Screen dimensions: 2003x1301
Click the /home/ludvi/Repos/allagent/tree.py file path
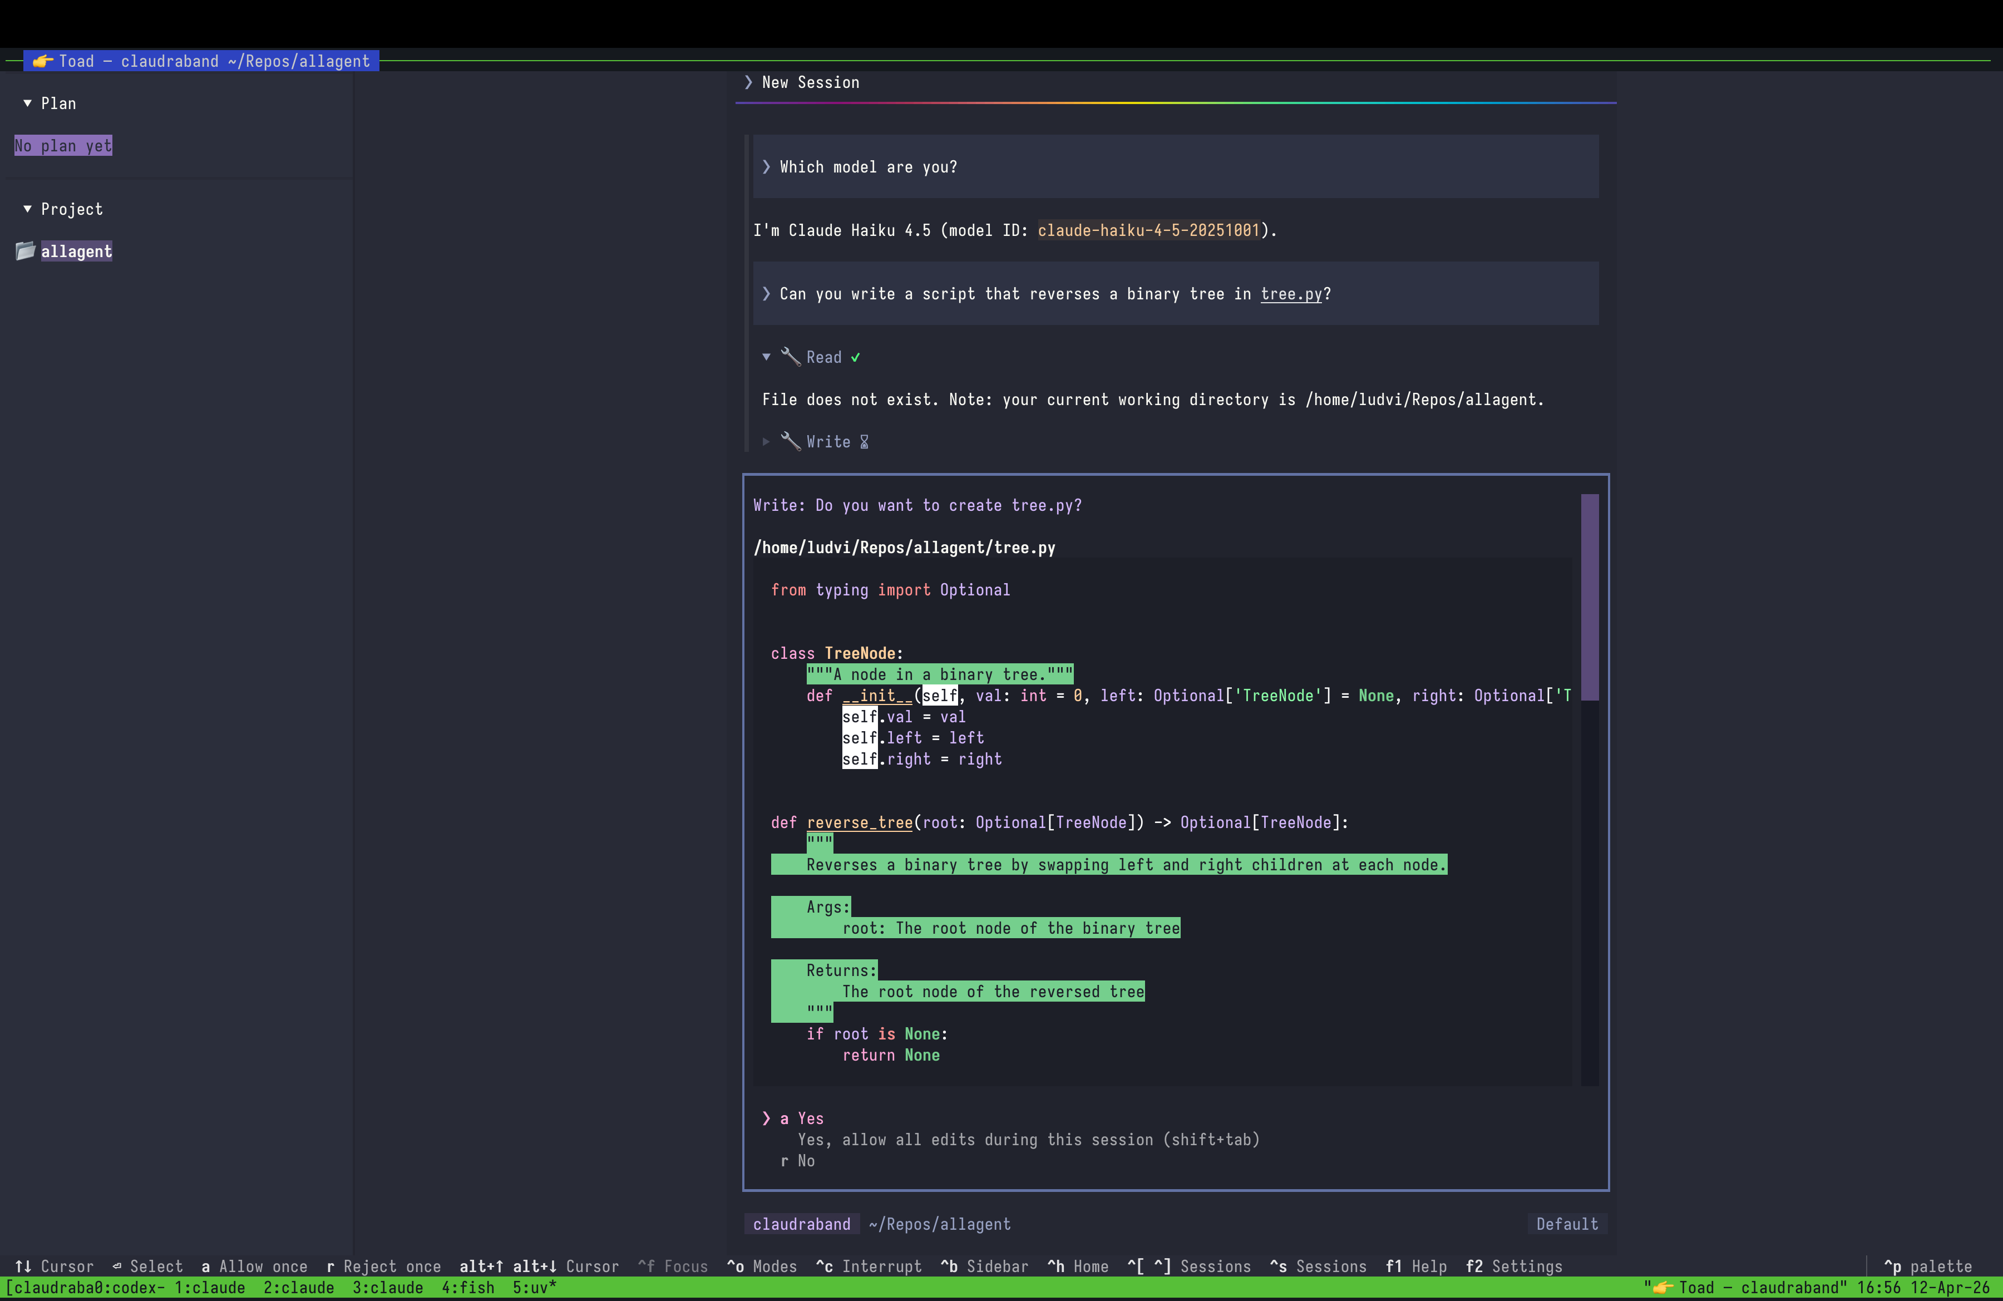click(904, 548)
